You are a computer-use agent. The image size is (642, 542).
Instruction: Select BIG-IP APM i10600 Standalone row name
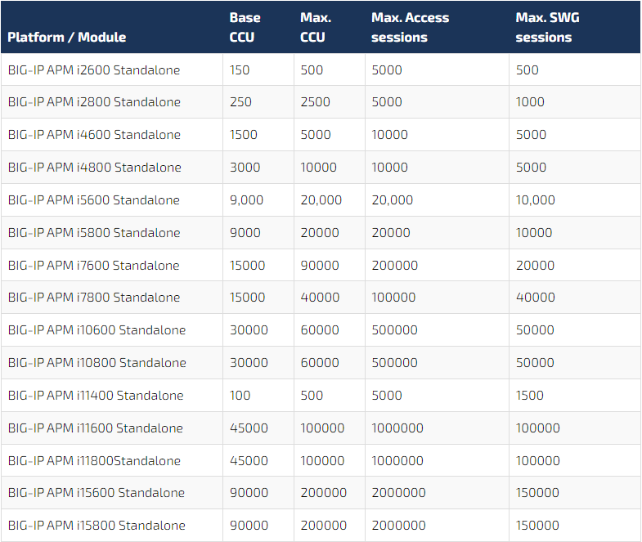97,330
